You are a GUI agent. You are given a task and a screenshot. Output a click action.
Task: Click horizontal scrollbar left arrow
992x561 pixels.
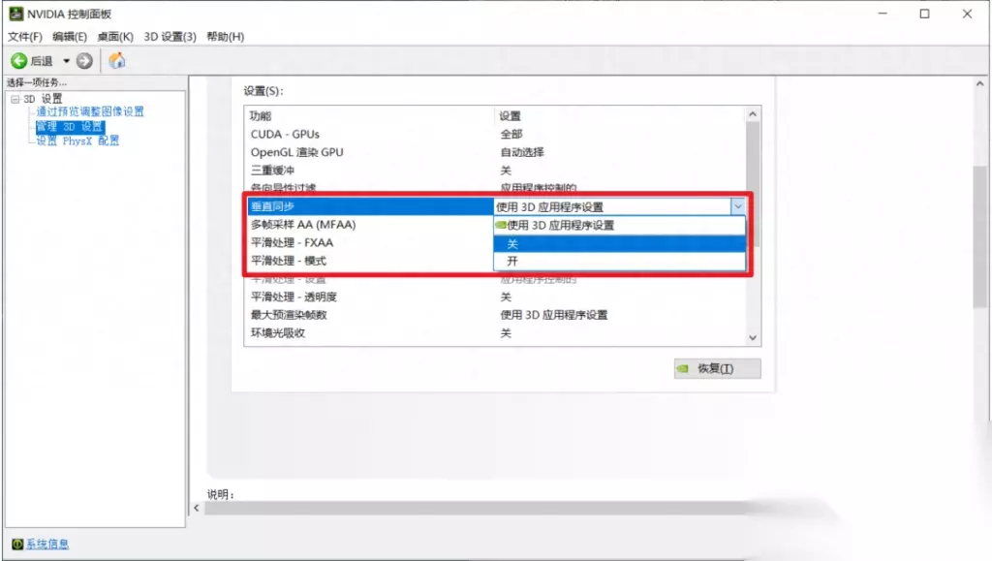197,508
